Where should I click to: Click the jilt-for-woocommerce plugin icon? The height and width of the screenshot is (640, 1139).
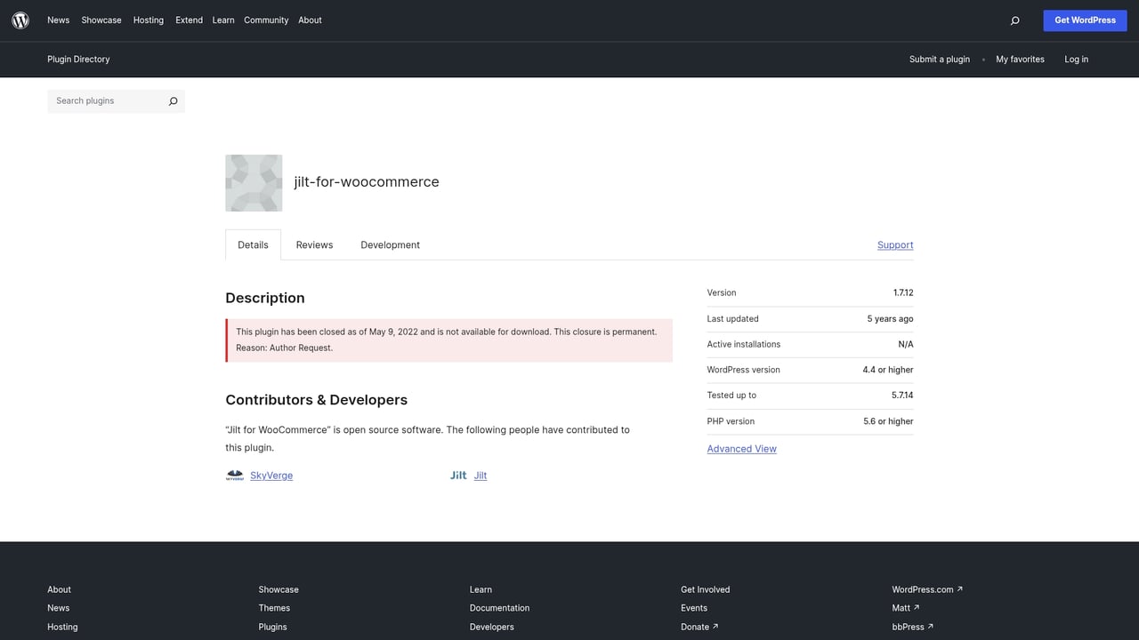(x=253, y=182)
